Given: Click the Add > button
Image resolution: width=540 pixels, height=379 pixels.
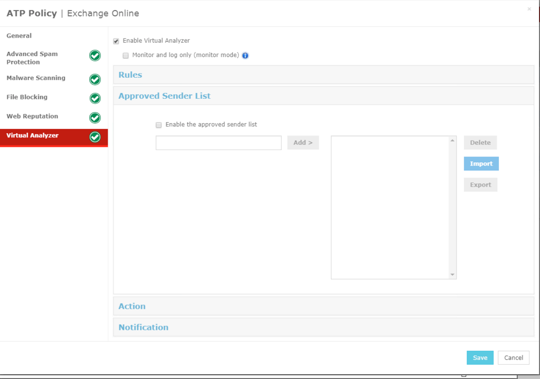Looking at the screenshot, I should click(303, 143).
